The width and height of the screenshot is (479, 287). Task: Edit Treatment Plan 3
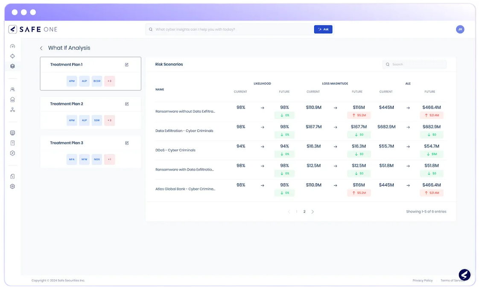[x=127, y=143]
